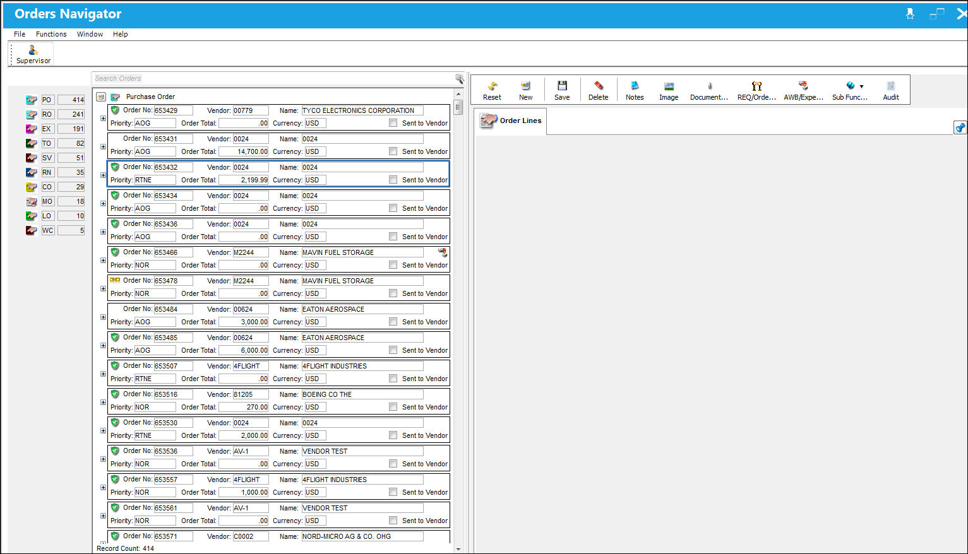This screenshot has width=968, height=554.
Task: Expand order 653507 row
Action: (x=103, y=374)
